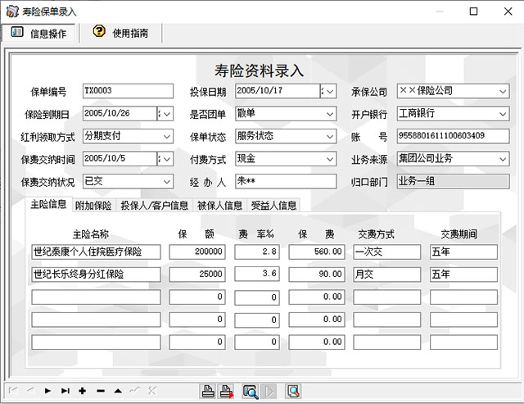Click 交费期间 field in 世纪泰康 row
The height and width of the screenshot is (404, 524).
point(463,252)
